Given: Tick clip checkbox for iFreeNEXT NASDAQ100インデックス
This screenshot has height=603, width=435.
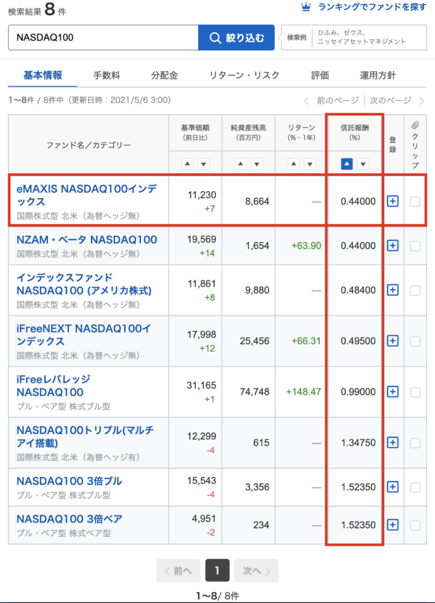Looking at the screenshot, I should pyautogui.click(x=415, y=341).
